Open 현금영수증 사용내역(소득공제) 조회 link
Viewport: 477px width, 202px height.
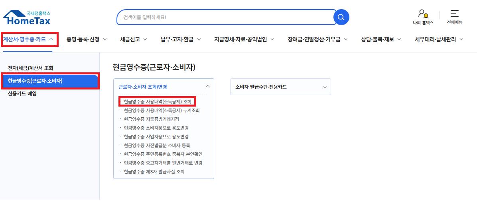click(x=158, y=102)
